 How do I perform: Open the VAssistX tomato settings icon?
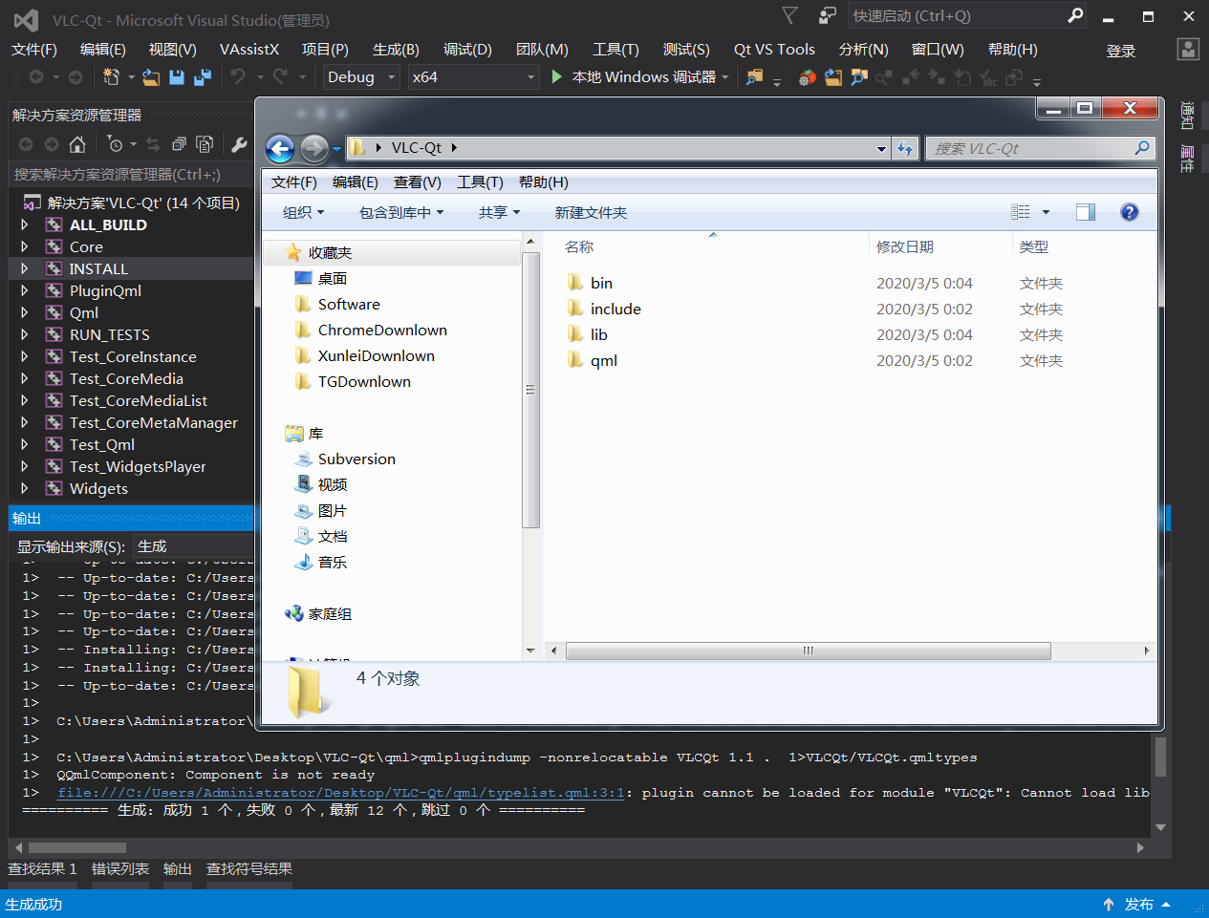pos(809,77)
